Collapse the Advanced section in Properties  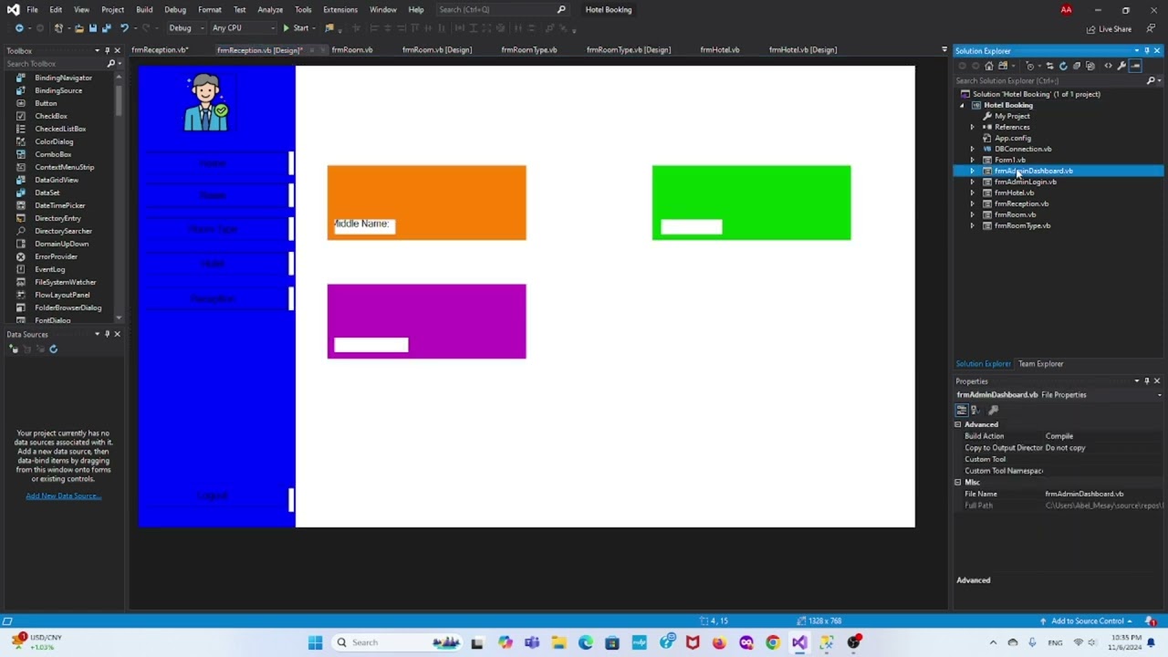tap(958, 424)
